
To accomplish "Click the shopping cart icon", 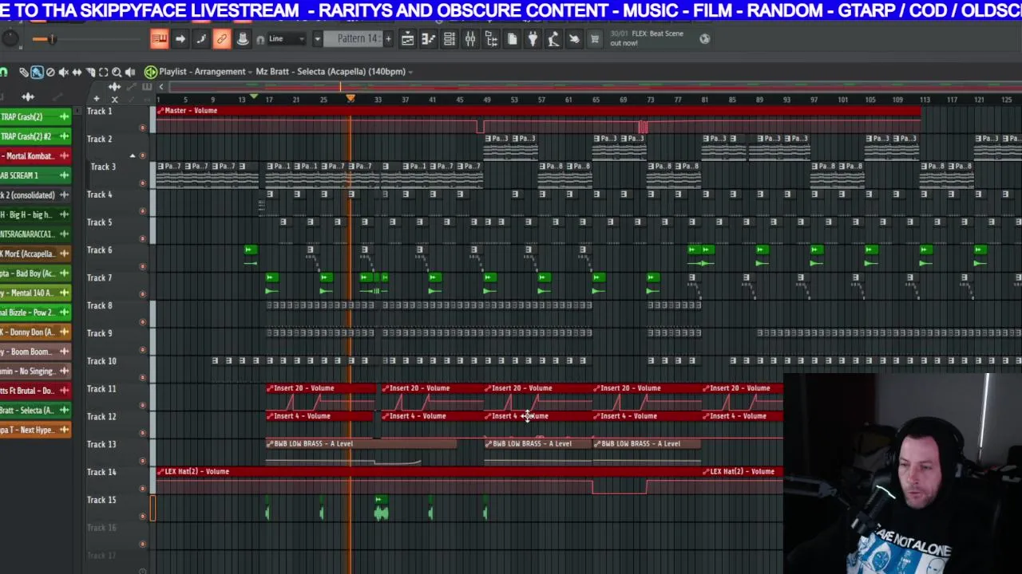I will click(595, 39).
